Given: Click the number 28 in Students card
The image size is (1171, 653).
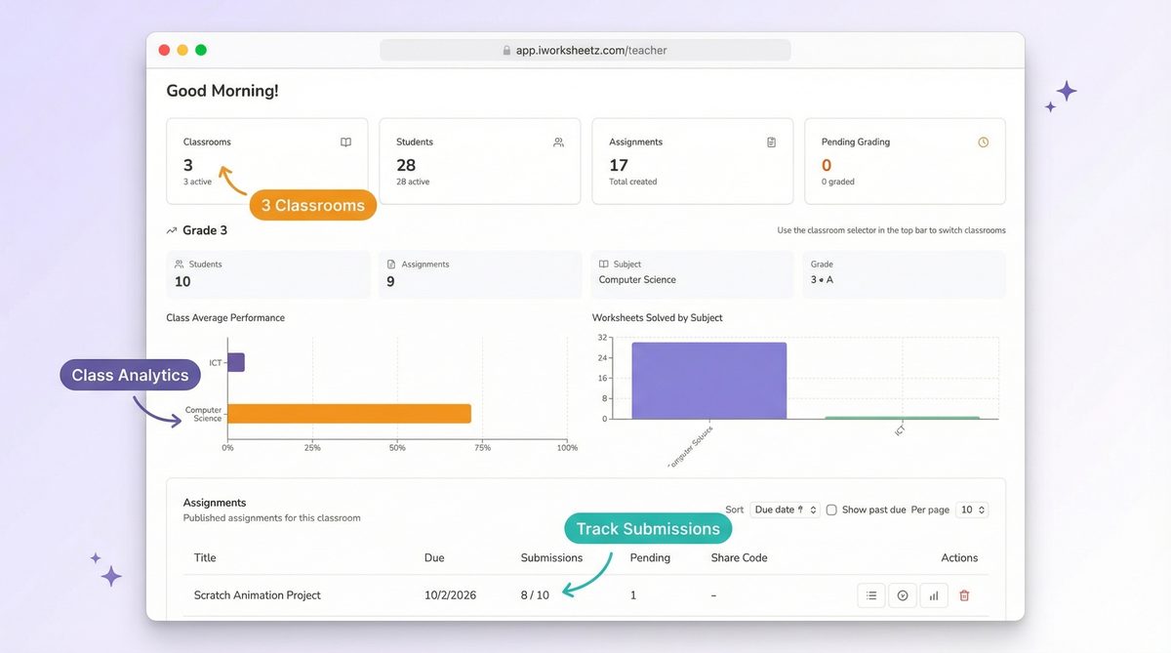Looking at the screenshot, I should [x=406, y=165].
